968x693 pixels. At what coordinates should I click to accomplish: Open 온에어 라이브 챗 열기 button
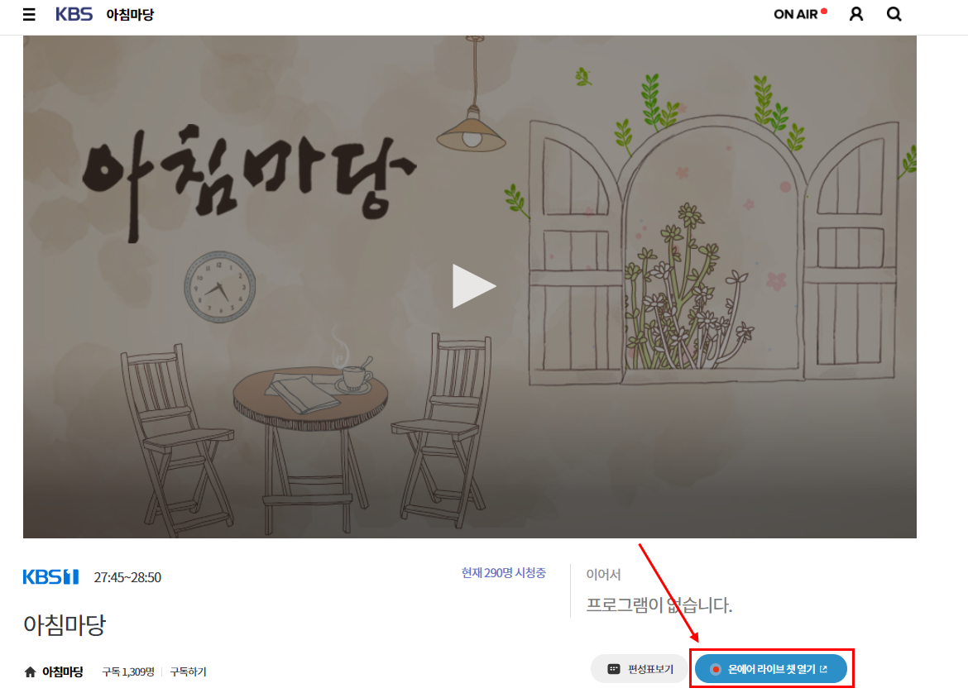tap(771, 669)
